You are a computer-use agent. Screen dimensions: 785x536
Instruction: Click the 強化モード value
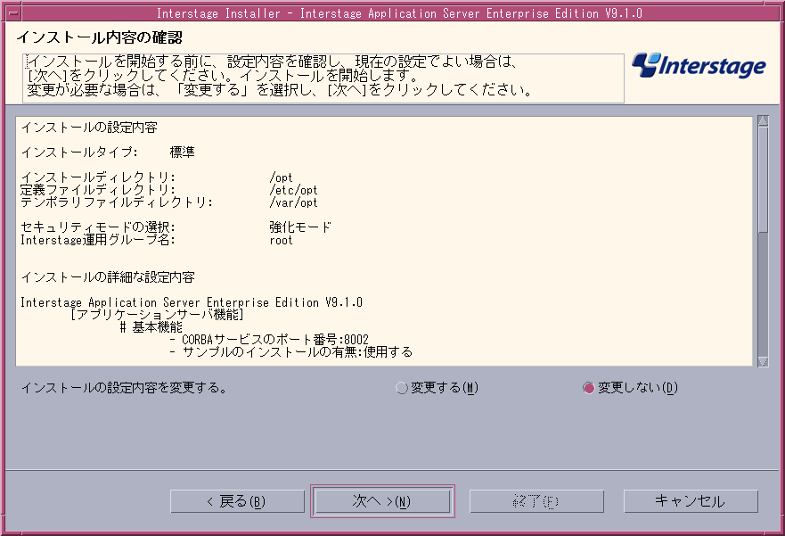(x=300, y=227)
